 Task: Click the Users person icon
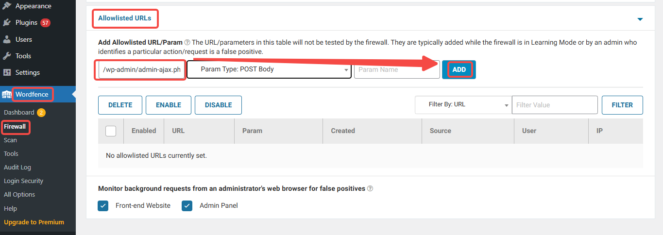[7, 39]
